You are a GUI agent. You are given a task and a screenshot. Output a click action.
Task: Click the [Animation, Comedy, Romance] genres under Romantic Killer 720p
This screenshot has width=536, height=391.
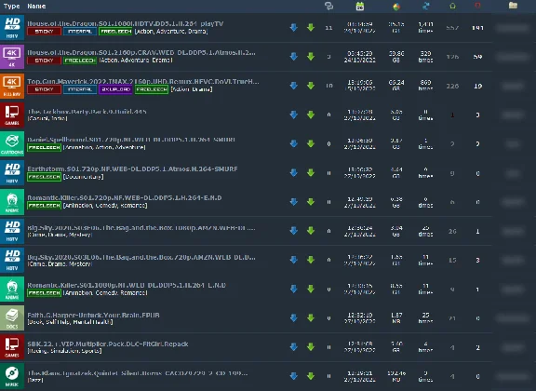click(x=105, y=206)
